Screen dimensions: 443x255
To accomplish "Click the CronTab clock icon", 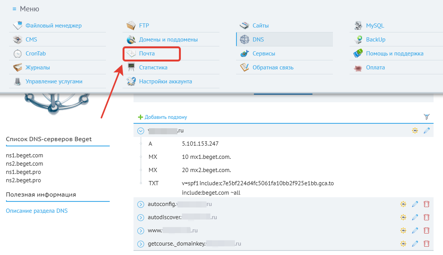I will [17, 54].
